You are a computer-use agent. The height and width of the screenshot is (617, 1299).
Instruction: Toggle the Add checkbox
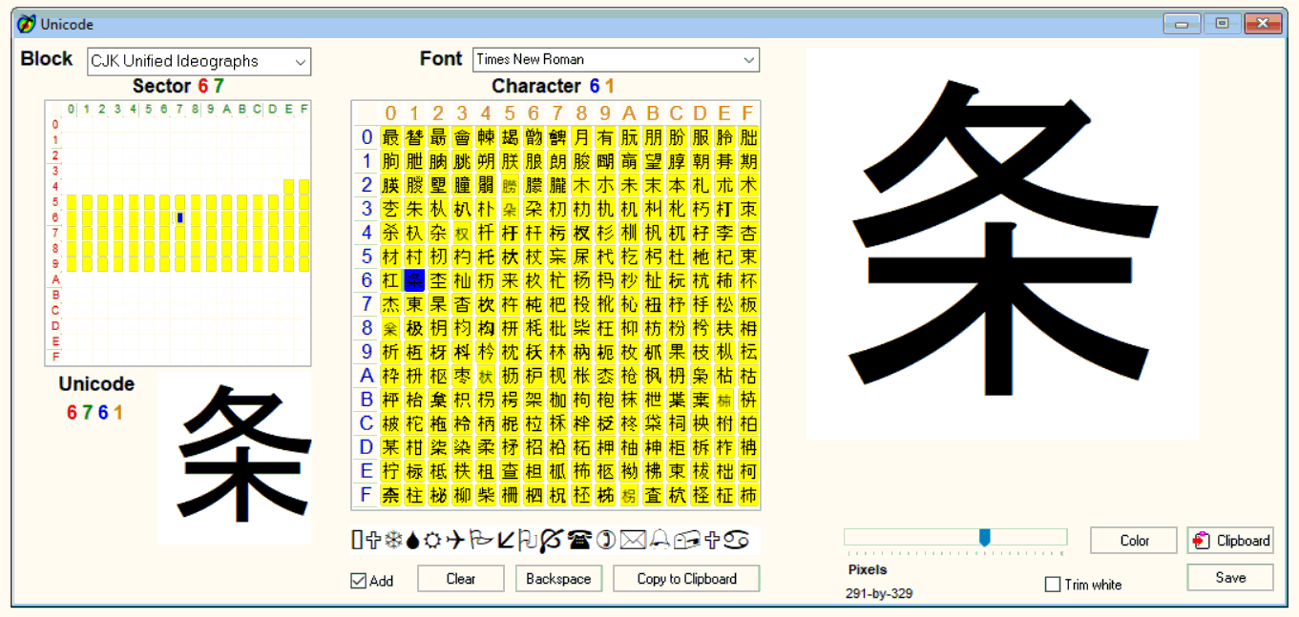tap(360, 579)
